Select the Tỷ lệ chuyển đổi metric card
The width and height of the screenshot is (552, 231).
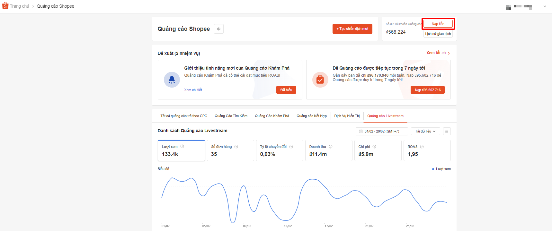280,150
